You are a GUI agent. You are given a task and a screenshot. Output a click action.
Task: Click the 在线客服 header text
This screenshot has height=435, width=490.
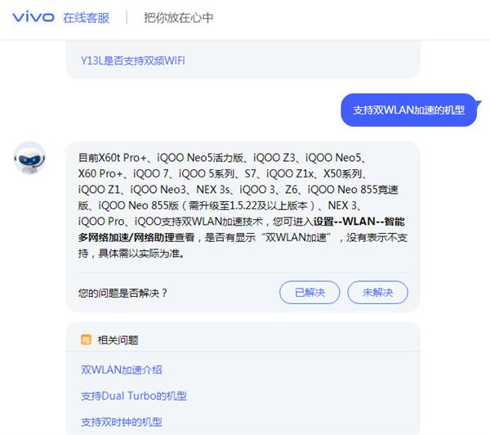[x=87, y=18]
